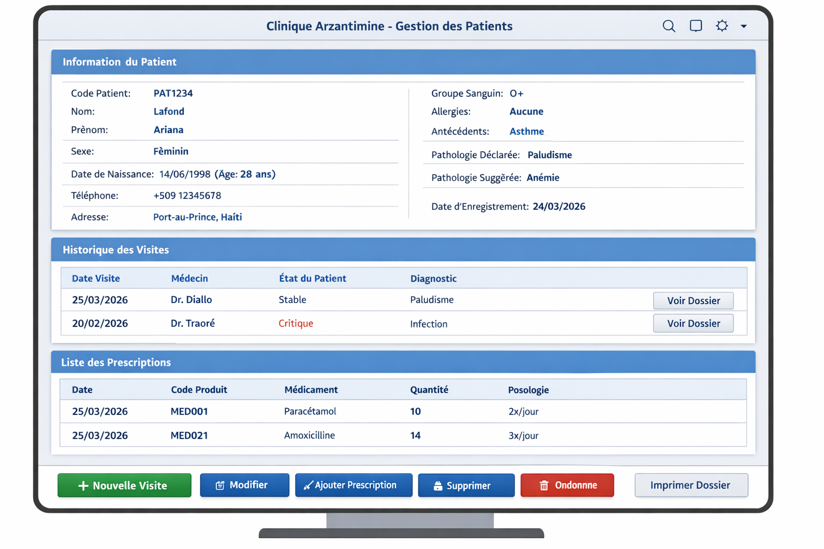Click the Dr. Diallo cell
The width and height of the screenshot is (824, 549).
coord(191,300)
